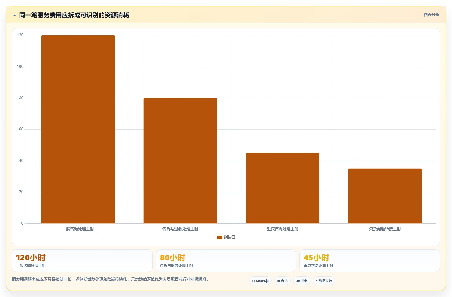Image resolution: width=452 pixels, height=297 pixels.
Task: Click the 45小时 stat value
Action: click(316, 258)
